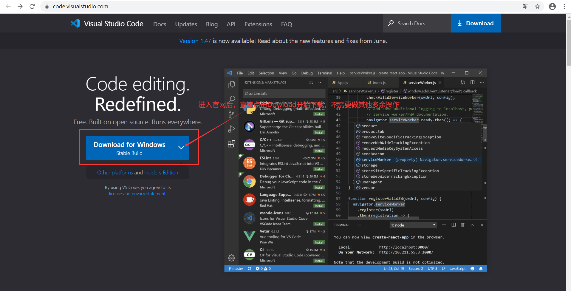Click the browser forward arrow
Screen dimensions: 571x291
coord(20,6)
